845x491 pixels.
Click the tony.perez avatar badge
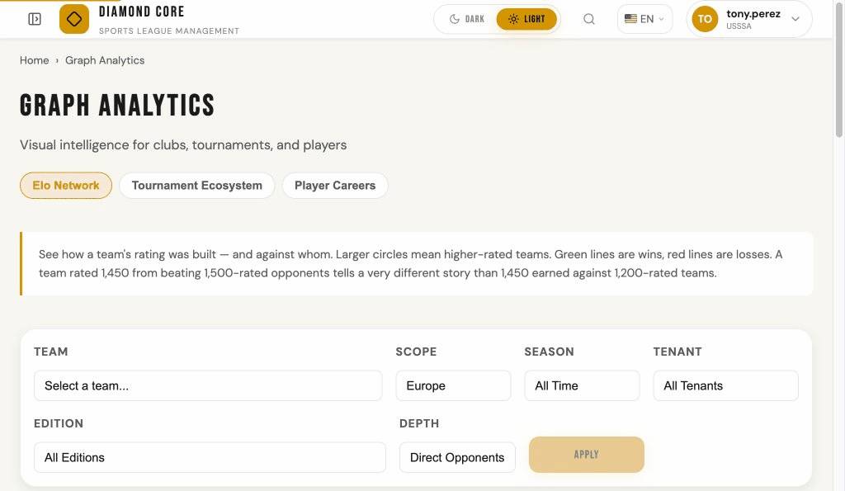pyautogui.click(x=704, y=18)
